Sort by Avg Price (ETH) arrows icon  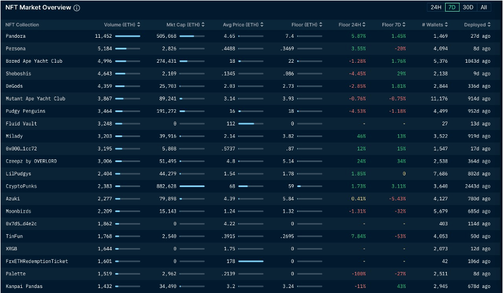click(262, 24)
